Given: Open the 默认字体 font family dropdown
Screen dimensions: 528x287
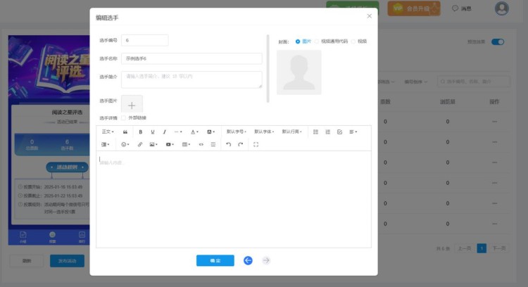Looking at the screenshot, I should [x=264, y=132].
